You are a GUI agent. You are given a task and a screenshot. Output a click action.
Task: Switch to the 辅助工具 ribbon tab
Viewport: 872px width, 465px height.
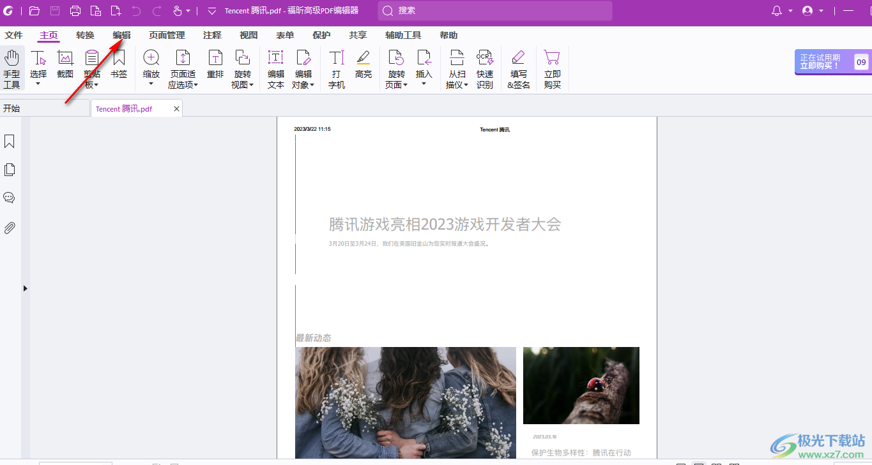[403, 36]
